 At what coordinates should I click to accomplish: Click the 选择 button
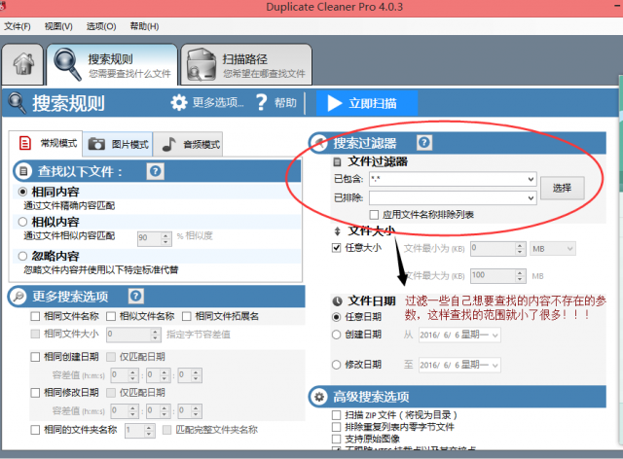(x=563, y=188)
